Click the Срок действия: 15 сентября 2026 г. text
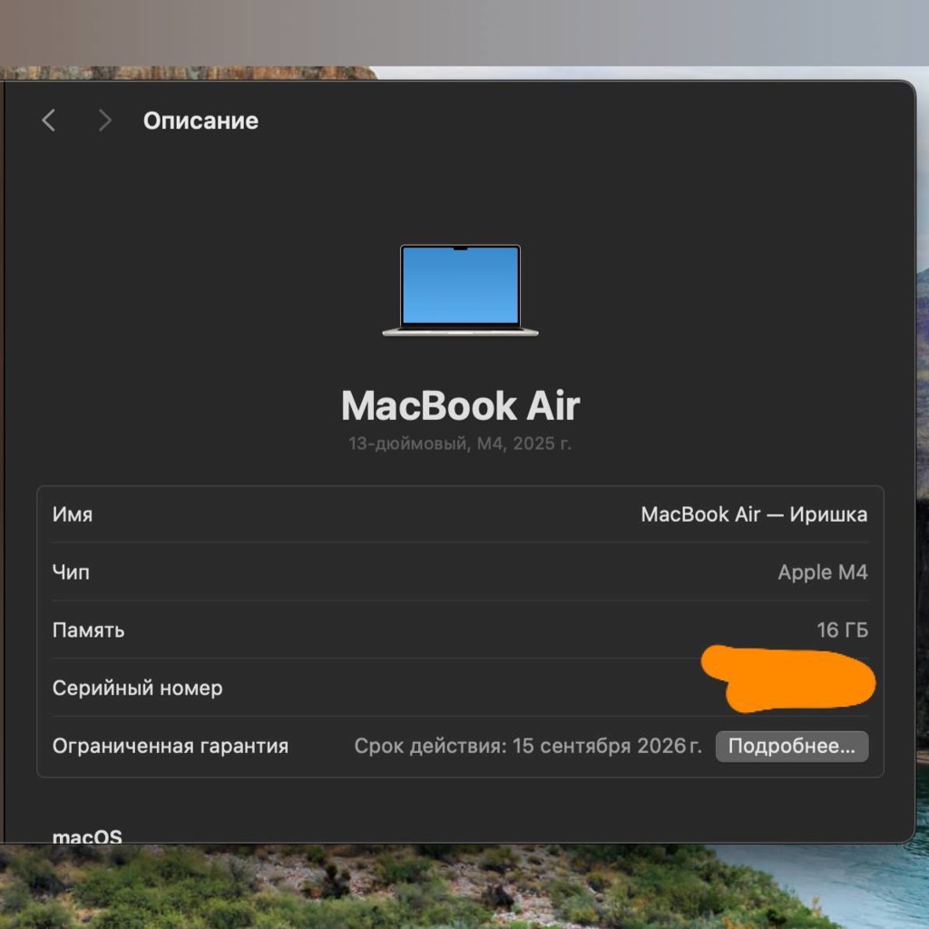 tap(528, 746)
